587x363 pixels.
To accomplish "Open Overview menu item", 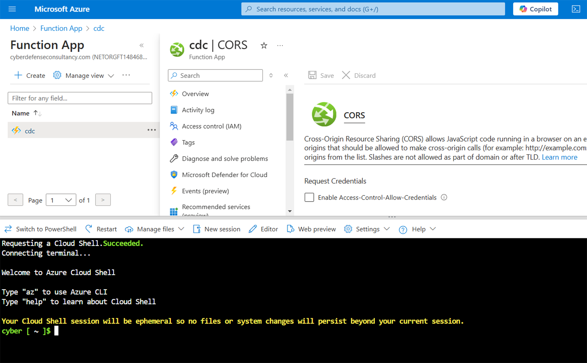I will pyautogui.click(x=195, y=94).
